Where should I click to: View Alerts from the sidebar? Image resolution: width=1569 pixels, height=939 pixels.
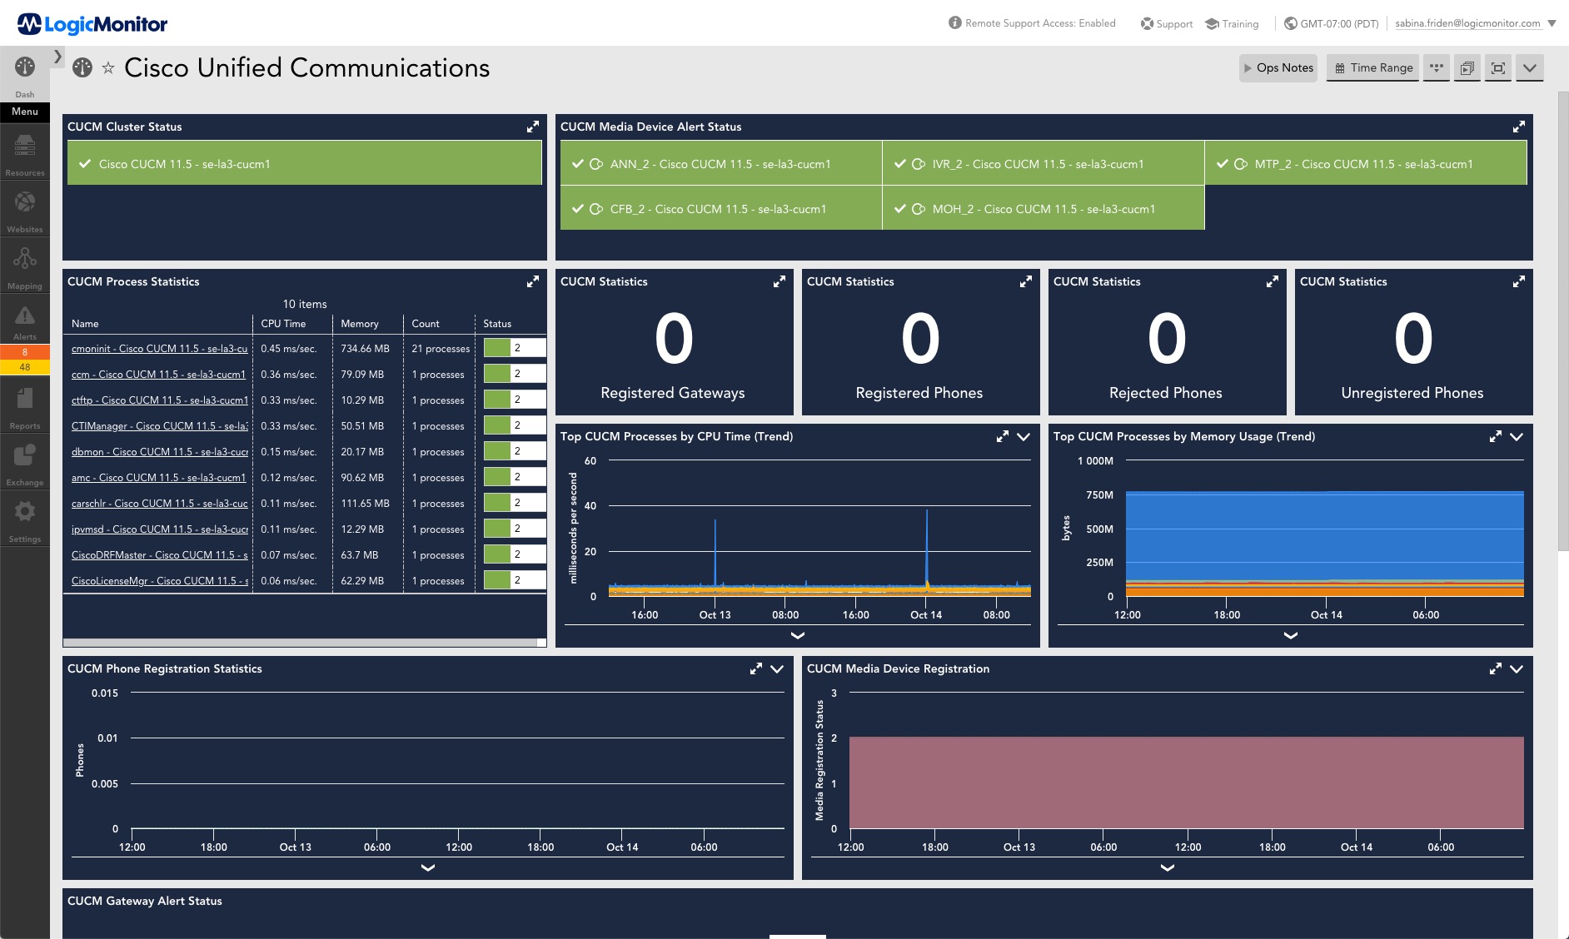point(24,320)
